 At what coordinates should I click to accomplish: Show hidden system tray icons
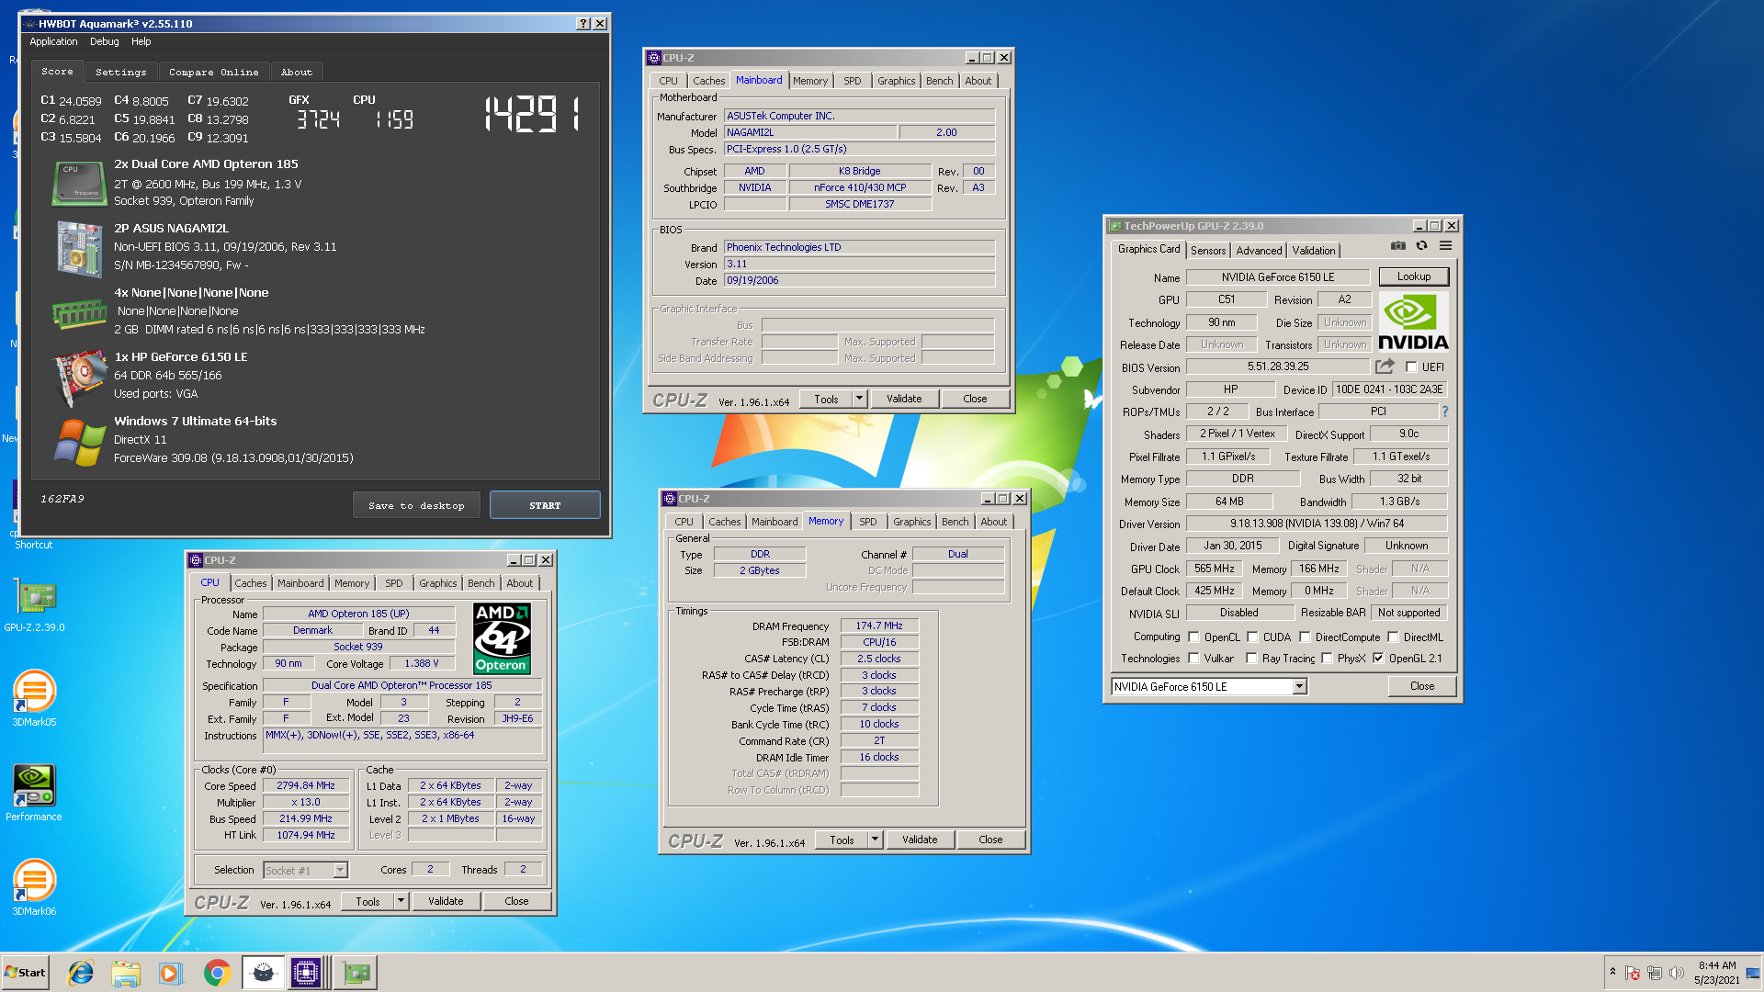(x=1612, y=972)
